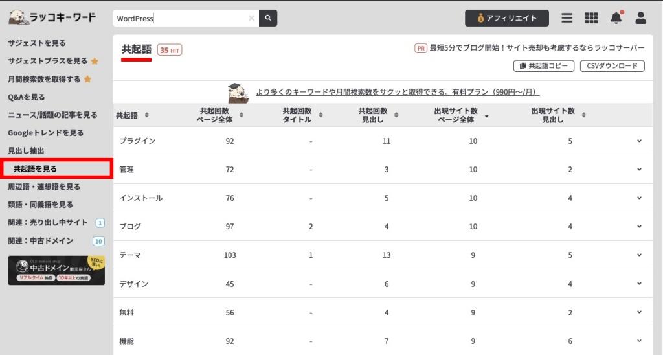
Task: Click the CSVダウンロード button
Action: (x=612, y=66)
